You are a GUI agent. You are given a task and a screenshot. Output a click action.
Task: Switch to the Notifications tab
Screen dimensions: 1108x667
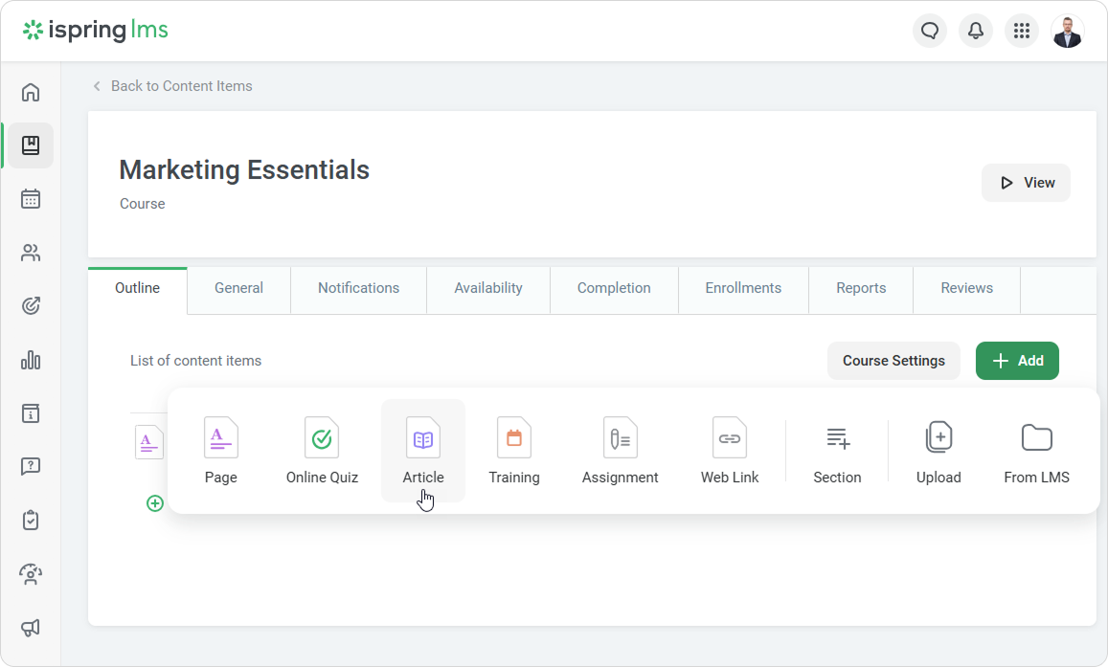coord(358,288)
